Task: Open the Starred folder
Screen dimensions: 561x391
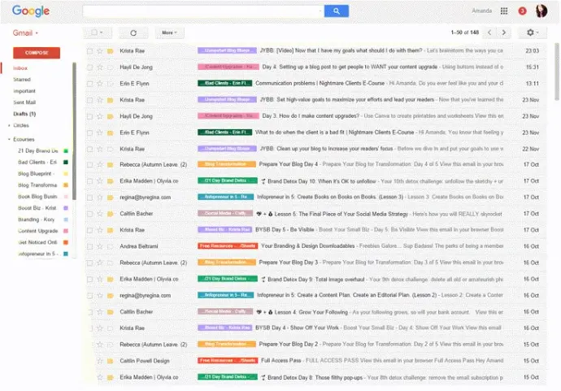Action: (22, 80)
